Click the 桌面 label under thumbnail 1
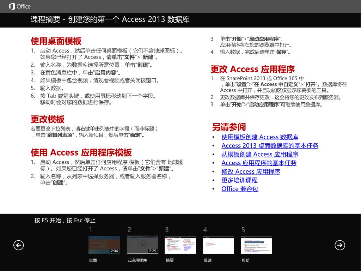This screenshot has width=361, height=271. [93, 260]
